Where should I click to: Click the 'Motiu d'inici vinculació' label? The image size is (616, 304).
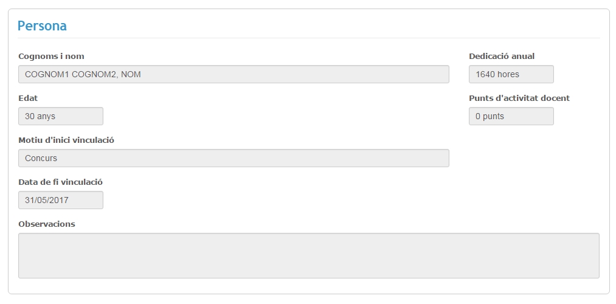coord(66,140)
